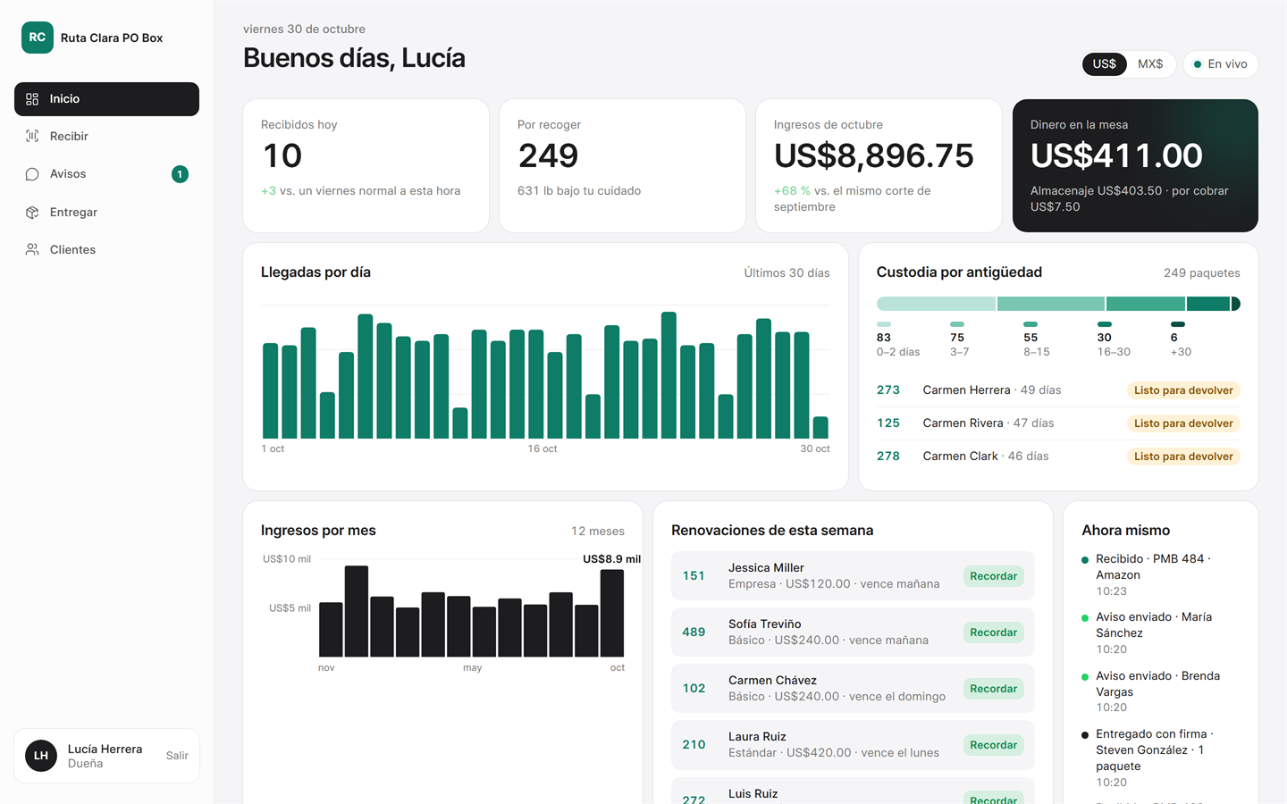Toggle the En vivo live indicator
The width and height of the screenshot is (1287, 804).
tap(1221, 64)
